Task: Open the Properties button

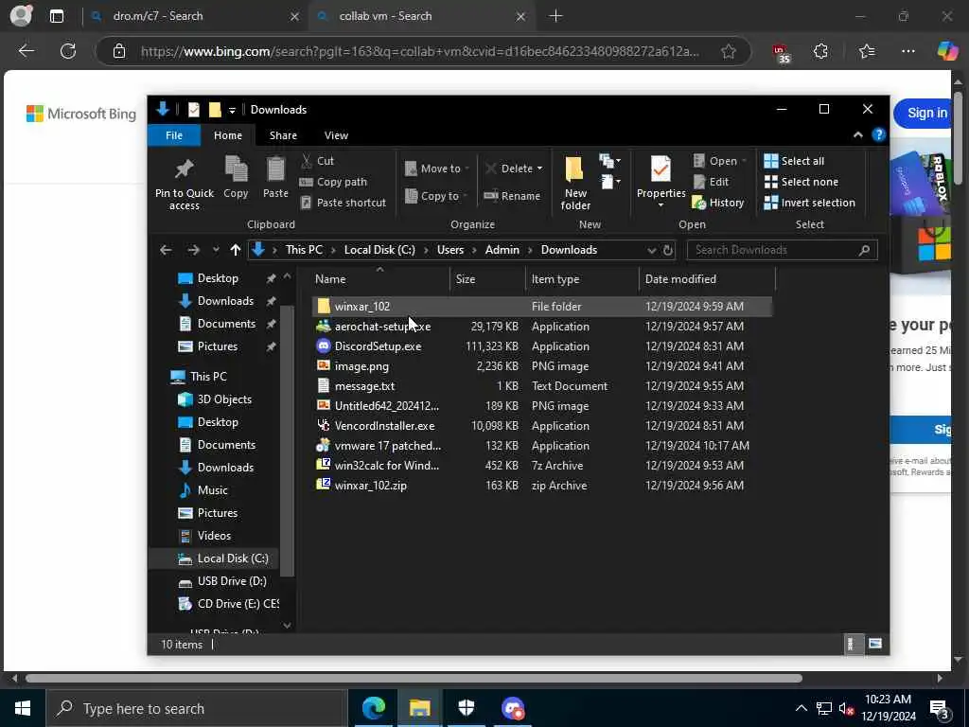Action: 661,182
